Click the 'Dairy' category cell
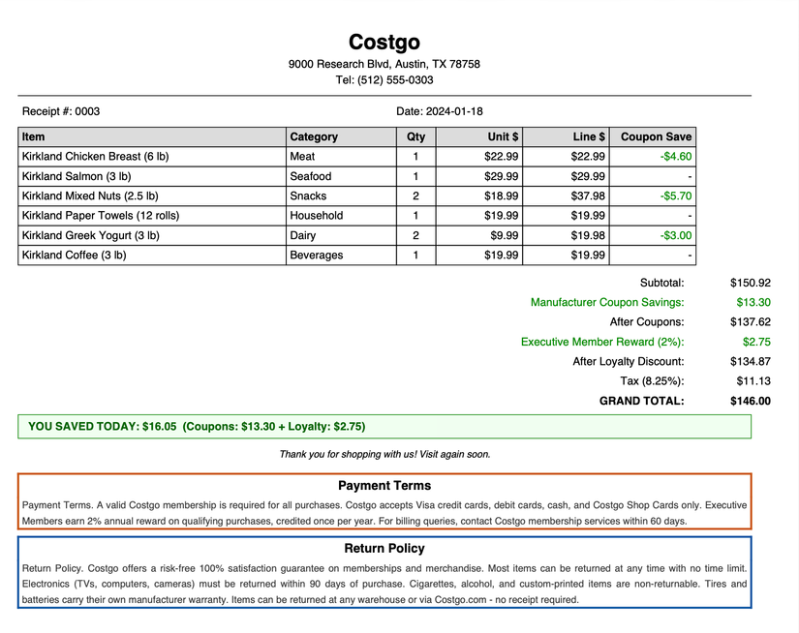Viewport: 799px width, 633px height. [341, 235]
